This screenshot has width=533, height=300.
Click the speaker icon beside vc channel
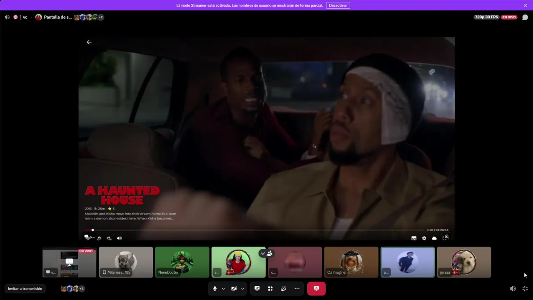tap(7, 17)
